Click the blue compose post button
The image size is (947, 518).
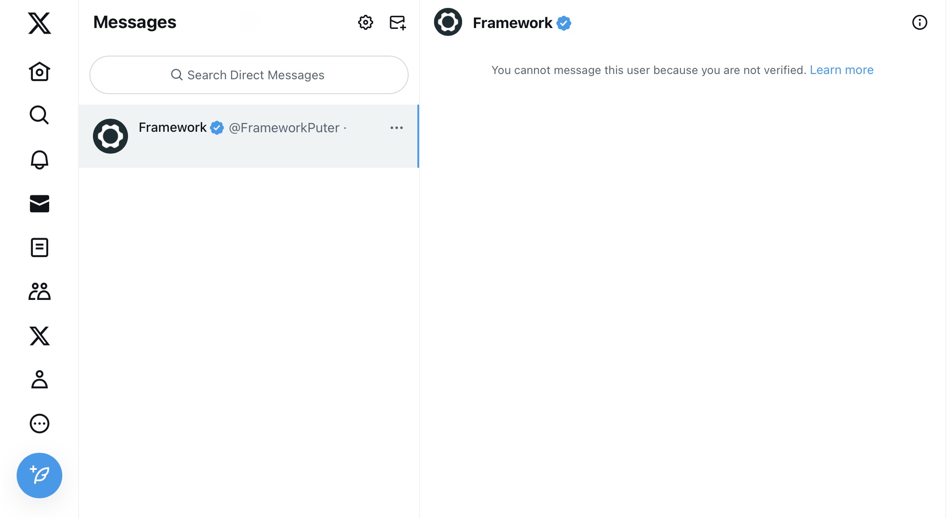[39, 476]
